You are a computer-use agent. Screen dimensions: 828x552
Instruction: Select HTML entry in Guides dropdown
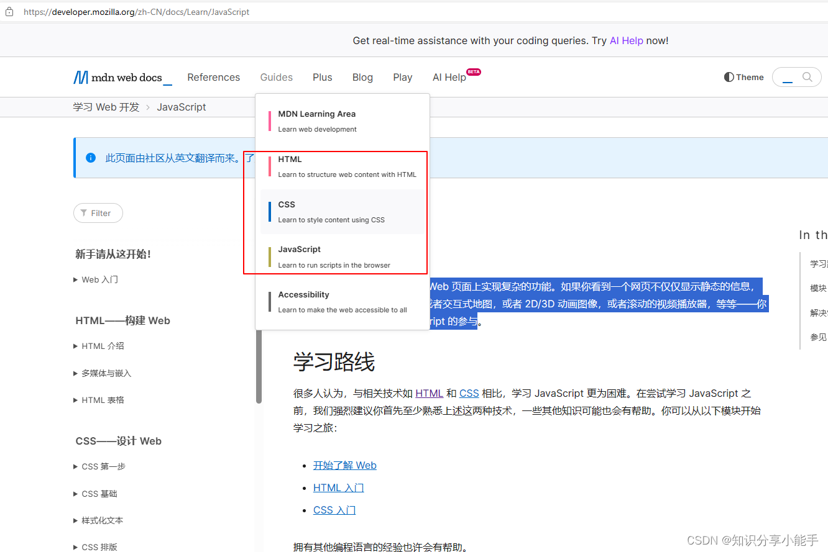click(343, 166)
